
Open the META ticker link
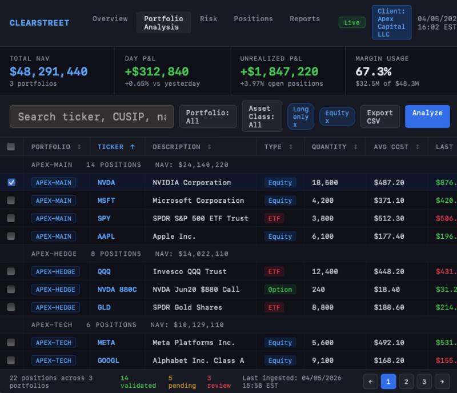(106, 343)
